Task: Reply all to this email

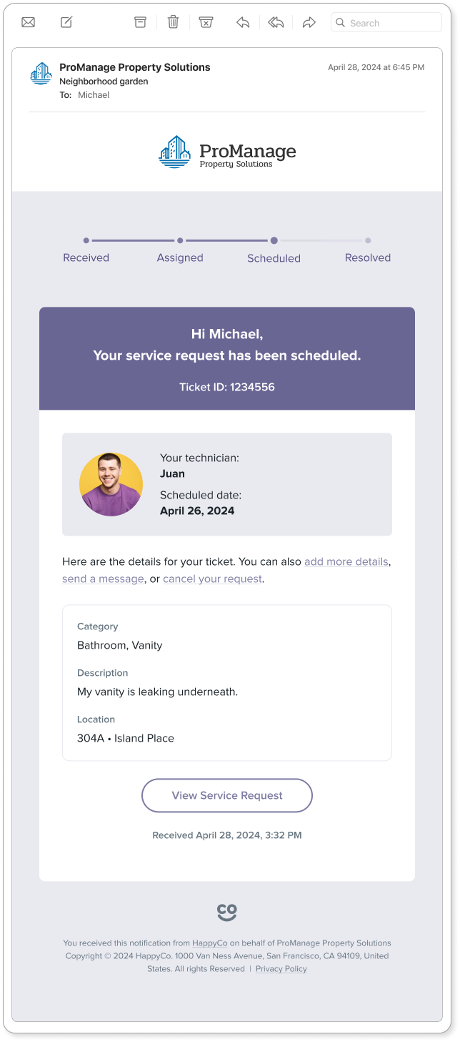Action: click(x=276, y=22)
